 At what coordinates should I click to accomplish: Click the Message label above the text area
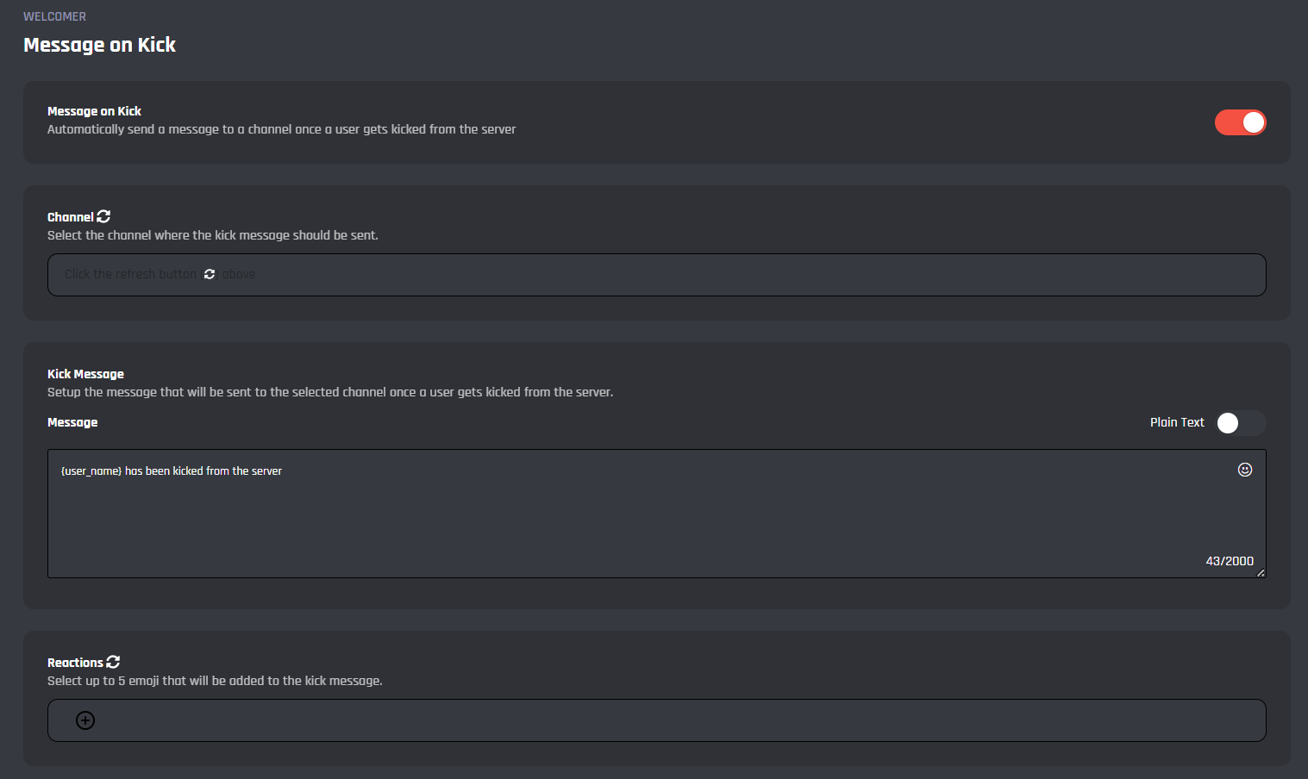(x=72, y=422)
